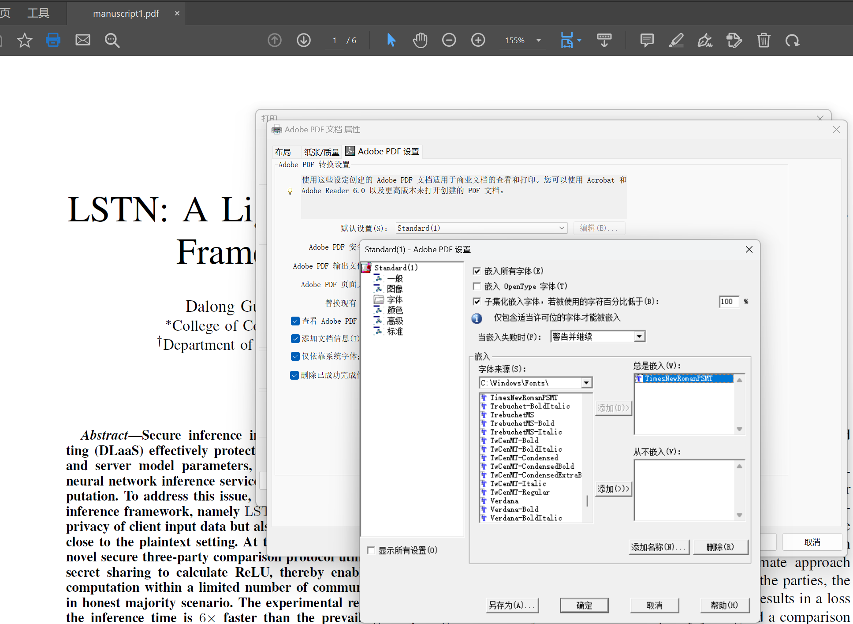Toggle 嵌入所有字体 checkbox

[x=477, y=271]
